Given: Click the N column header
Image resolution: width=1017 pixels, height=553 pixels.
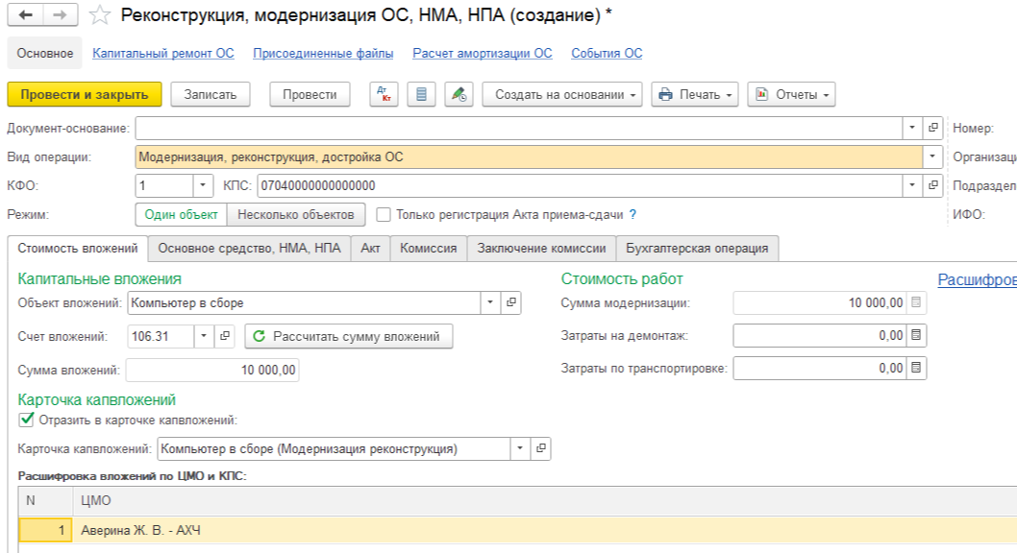Looking at the screenshot, I should (45, 500).
